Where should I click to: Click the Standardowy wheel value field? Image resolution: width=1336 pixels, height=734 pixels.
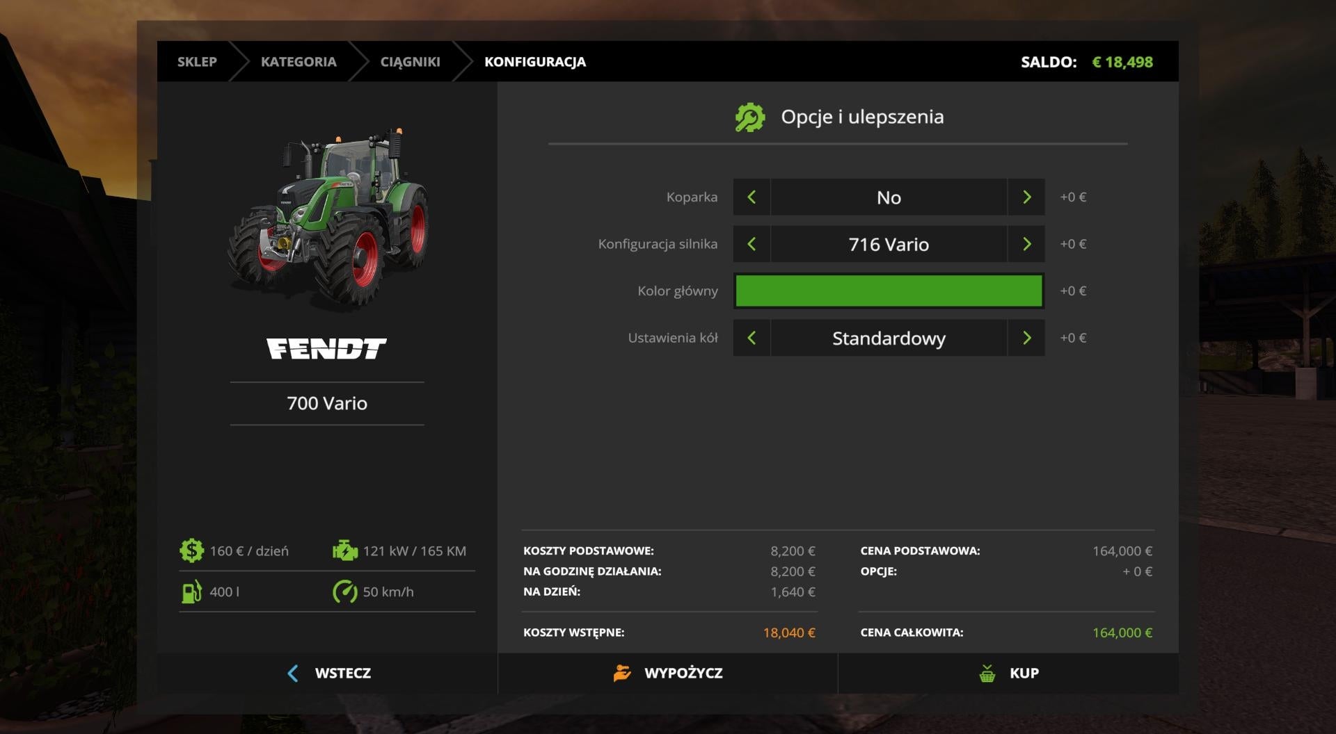point(889,338)
